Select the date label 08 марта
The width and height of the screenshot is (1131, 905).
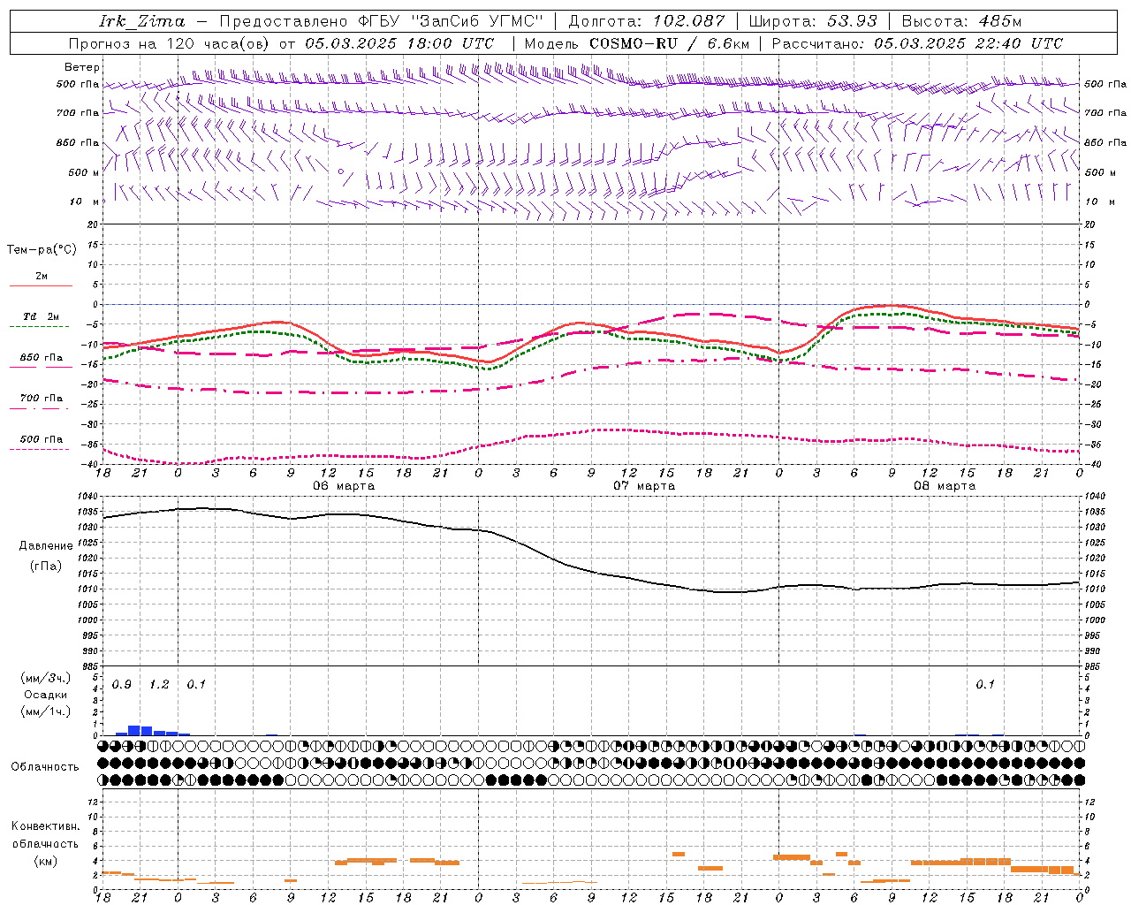[945, 486]
